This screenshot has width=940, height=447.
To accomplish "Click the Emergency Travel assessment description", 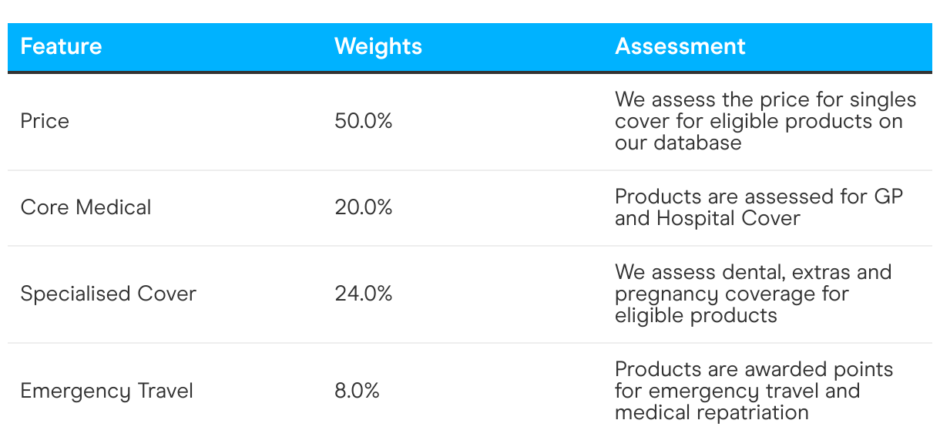I will coord(753,391).
